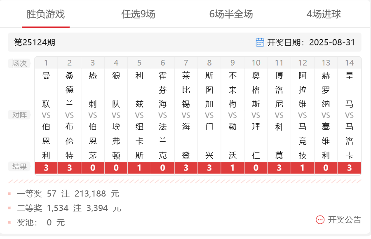Click the 一等奖 label
Viewport: 371px width, 239px height.
29,194
